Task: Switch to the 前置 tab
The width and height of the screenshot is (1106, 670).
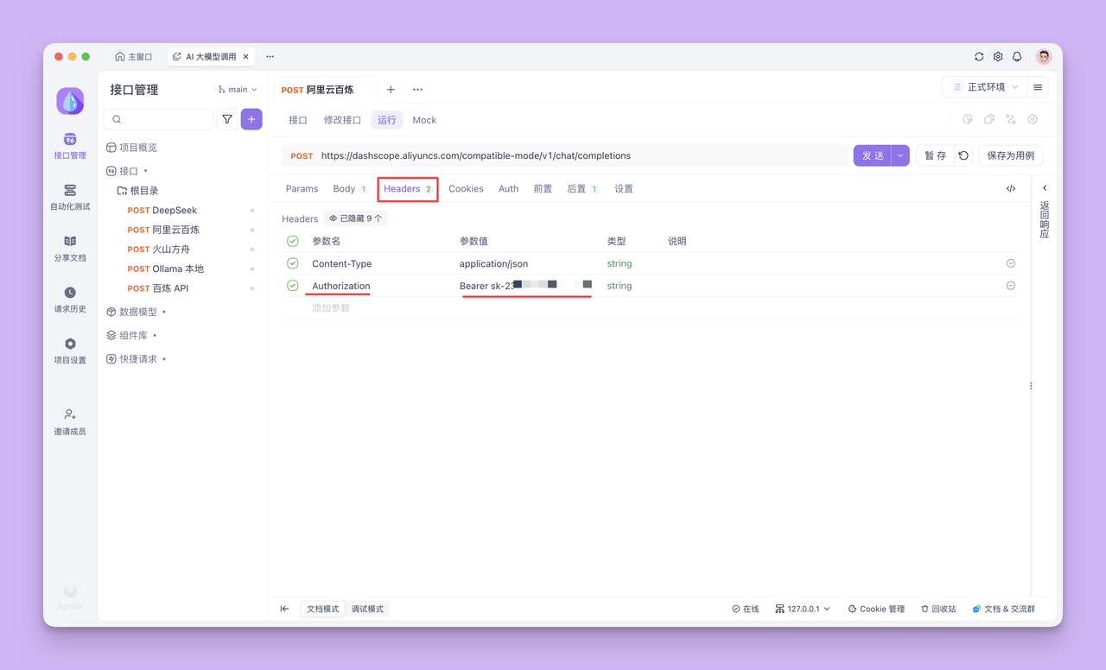Action: tap(543, 188)
